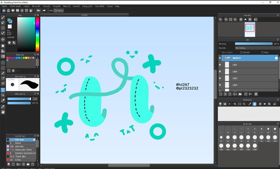Toggle Lớp5 layer visibility

tap(220, 78)
